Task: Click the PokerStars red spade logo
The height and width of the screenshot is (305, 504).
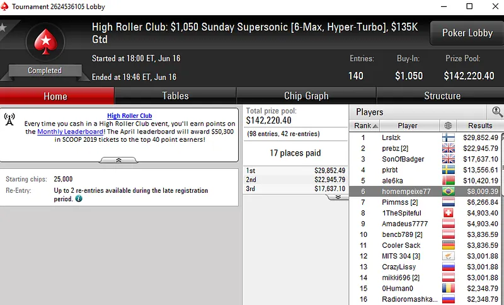Action: coord(45,42)
